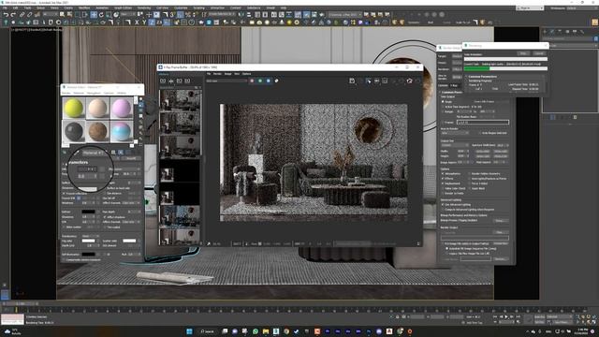
Task: Toggle green channel in V-Ray Frame Buffer
Action: tap(260, 81)
